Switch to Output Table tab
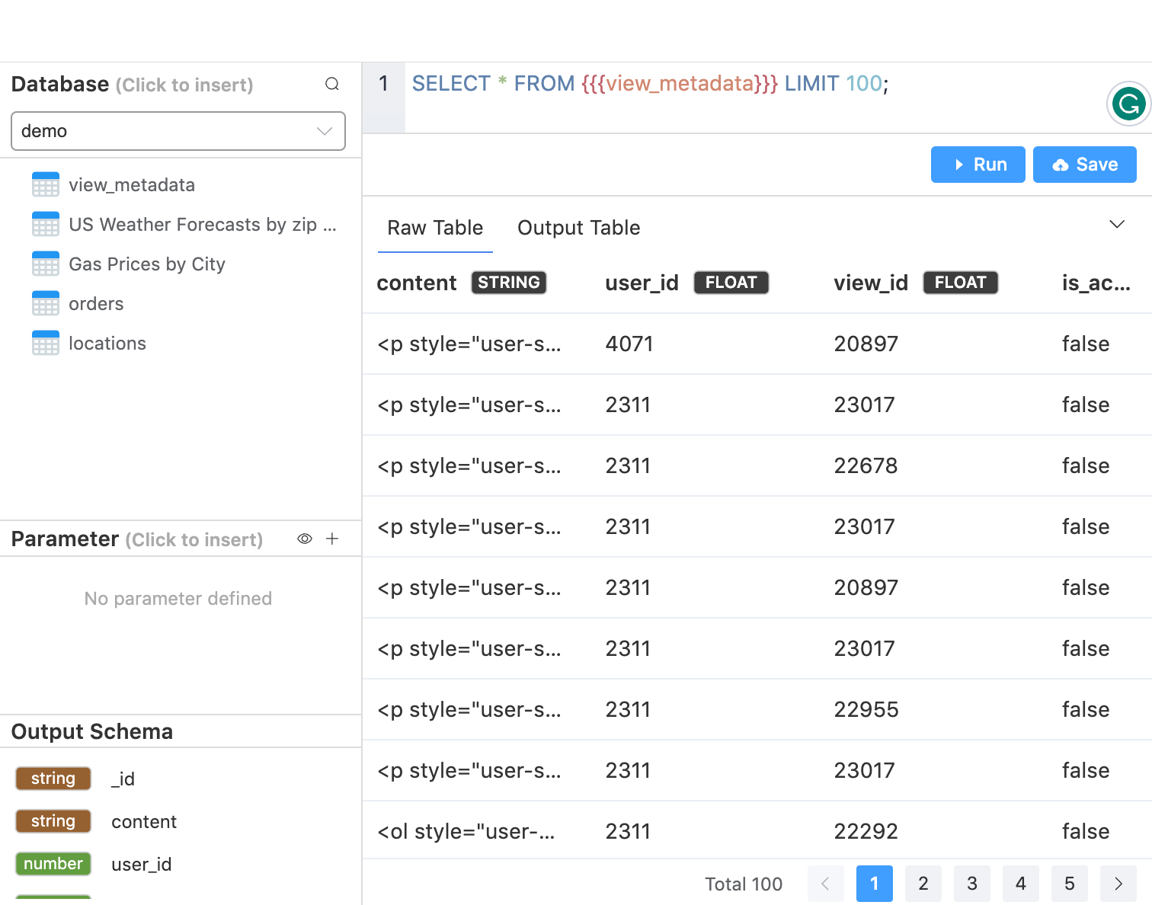This screenshot has width=1152, height=905. pyautogui.click(x=579, y=228)
